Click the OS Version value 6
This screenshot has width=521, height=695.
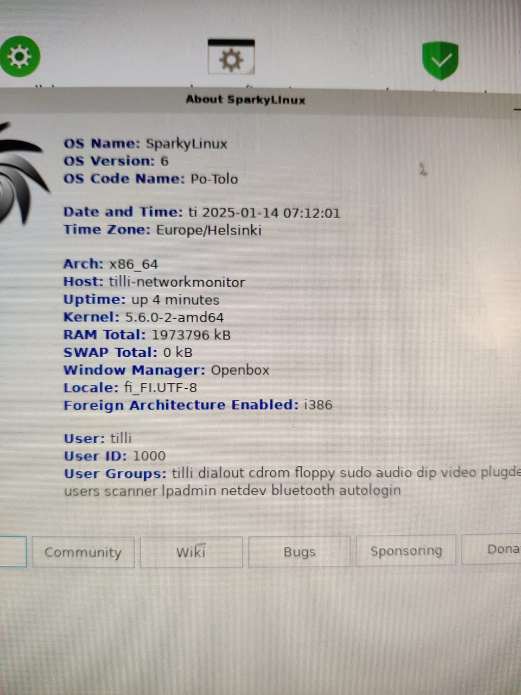pyautogui.click(x=164, y=161)
